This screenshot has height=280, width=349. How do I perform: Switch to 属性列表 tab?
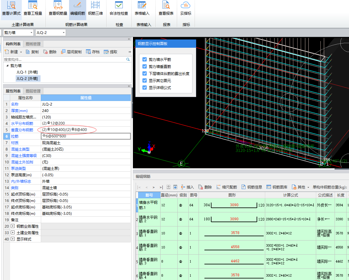coord(13,91)
